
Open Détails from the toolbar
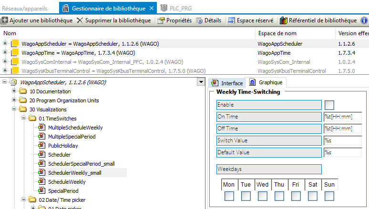[x=199, y=20]
